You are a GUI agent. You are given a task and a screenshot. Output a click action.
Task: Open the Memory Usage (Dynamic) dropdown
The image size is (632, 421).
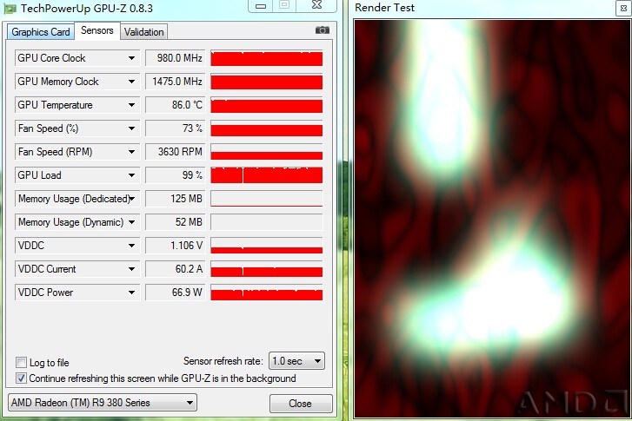pos(131,222)
